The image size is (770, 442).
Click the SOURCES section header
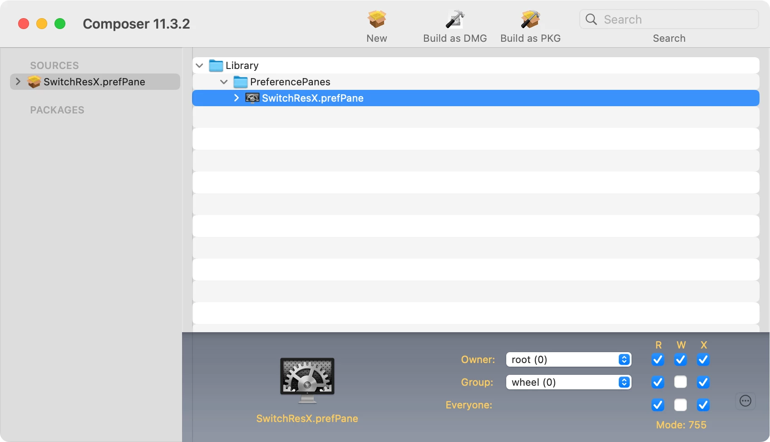pos(54,65)
